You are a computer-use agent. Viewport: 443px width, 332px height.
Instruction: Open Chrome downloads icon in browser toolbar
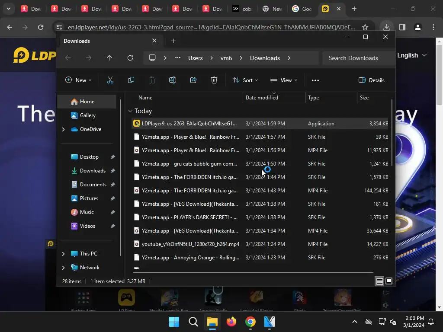point(387,27)
